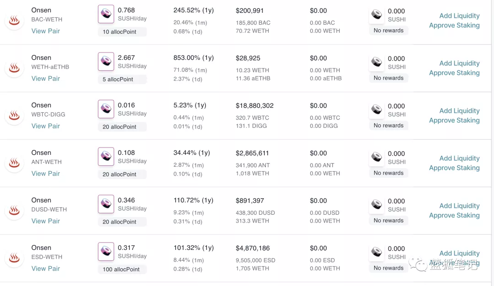Click the gray sushi rewards icon for DUSD-WETH

pos(376,205)
